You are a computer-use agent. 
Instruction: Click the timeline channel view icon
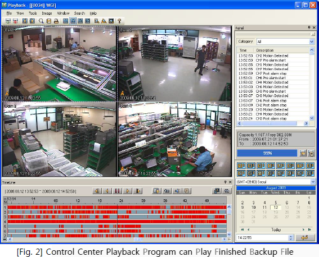(217, 191)
